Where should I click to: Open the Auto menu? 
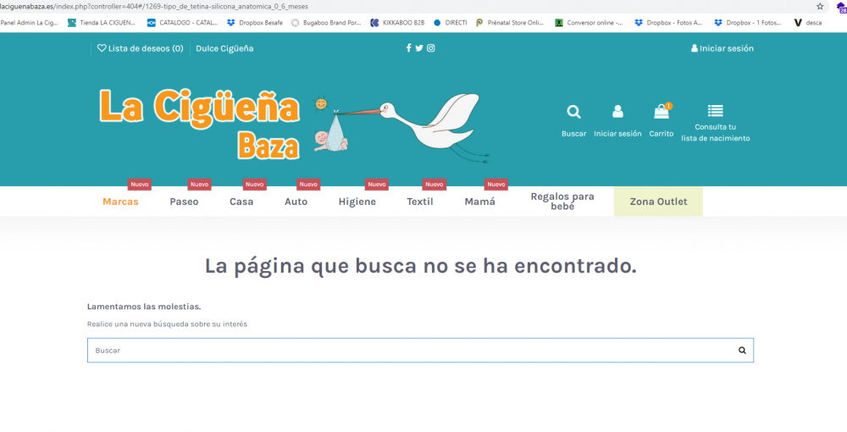pos(296,202)
